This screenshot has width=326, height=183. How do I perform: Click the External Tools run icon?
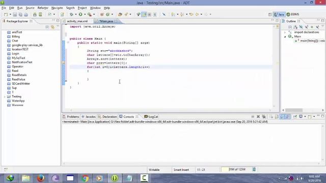pos(90,14)
